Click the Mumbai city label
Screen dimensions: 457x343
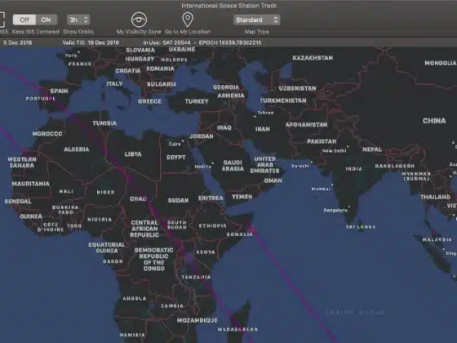[x=321, y=189]
